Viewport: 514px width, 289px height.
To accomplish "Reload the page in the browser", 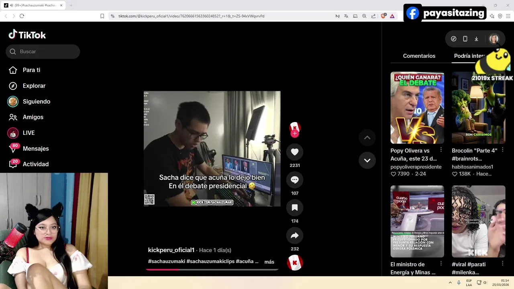I will click(x=22, y=16).
